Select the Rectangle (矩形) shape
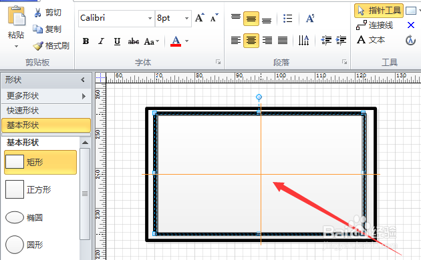Image resolution: width=421 pixels, height=260 pixels. tap(41, 162)
